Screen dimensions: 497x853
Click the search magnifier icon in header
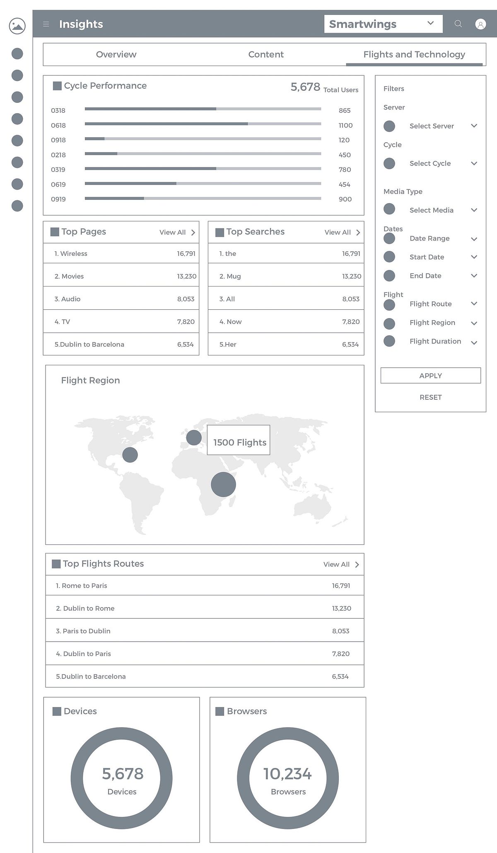[458, 24]
